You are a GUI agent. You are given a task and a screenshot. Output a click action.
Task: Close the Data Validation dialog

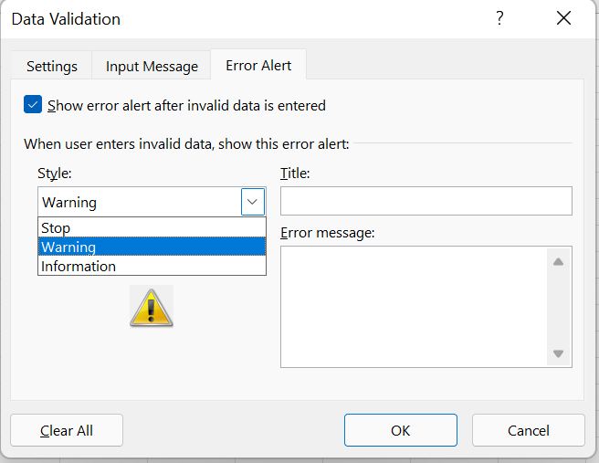tap(563, 18)
